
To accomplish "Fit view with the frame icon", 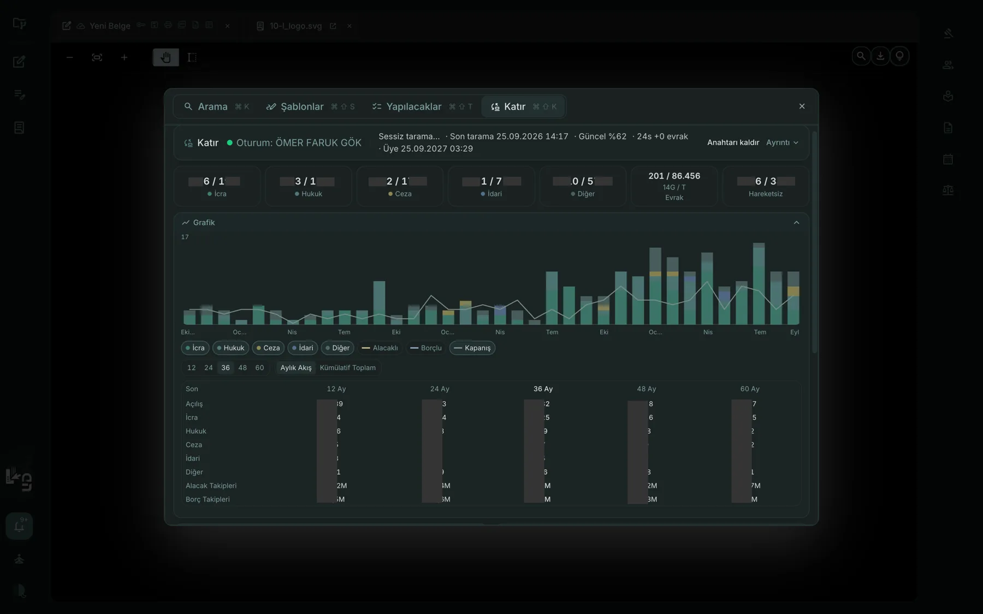I will pyautogui.click(x=97, y=57).
